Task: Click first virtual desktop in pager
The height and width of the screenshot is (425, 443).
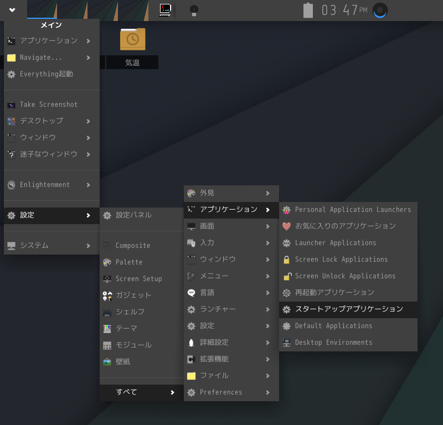Action: point(42,9)
